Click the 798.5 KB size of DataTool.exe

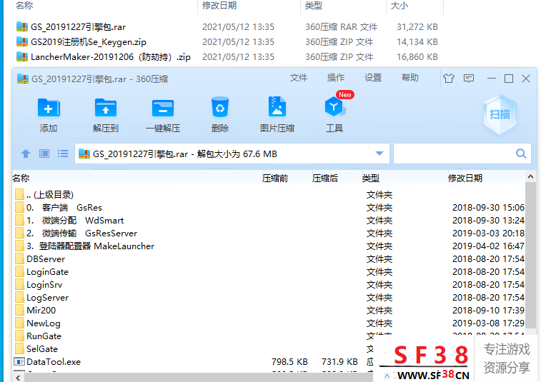289,362
